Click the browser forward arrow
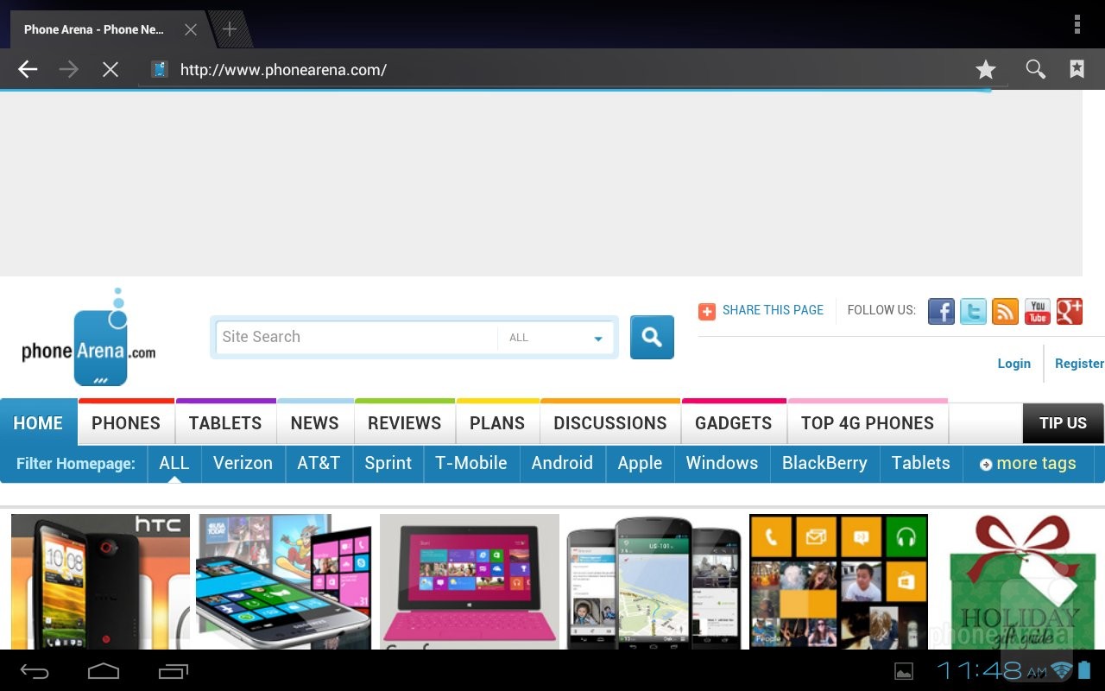The image size is (1105, 691). click(69, 69)
